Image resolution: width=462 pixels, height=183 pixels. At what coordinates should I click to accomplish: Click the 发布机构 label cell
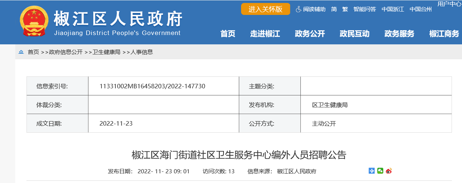pyautogui.click(x=270, y=105)
